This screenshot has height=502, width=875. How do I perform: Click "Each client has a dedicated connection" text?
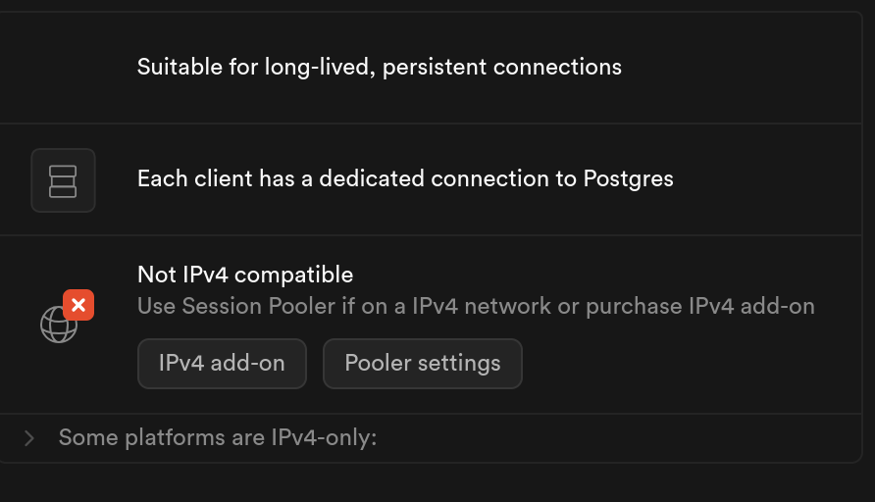click(x=404, y=178)
